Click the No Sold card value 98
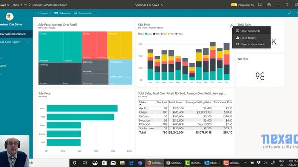 [x=260, y=76]
